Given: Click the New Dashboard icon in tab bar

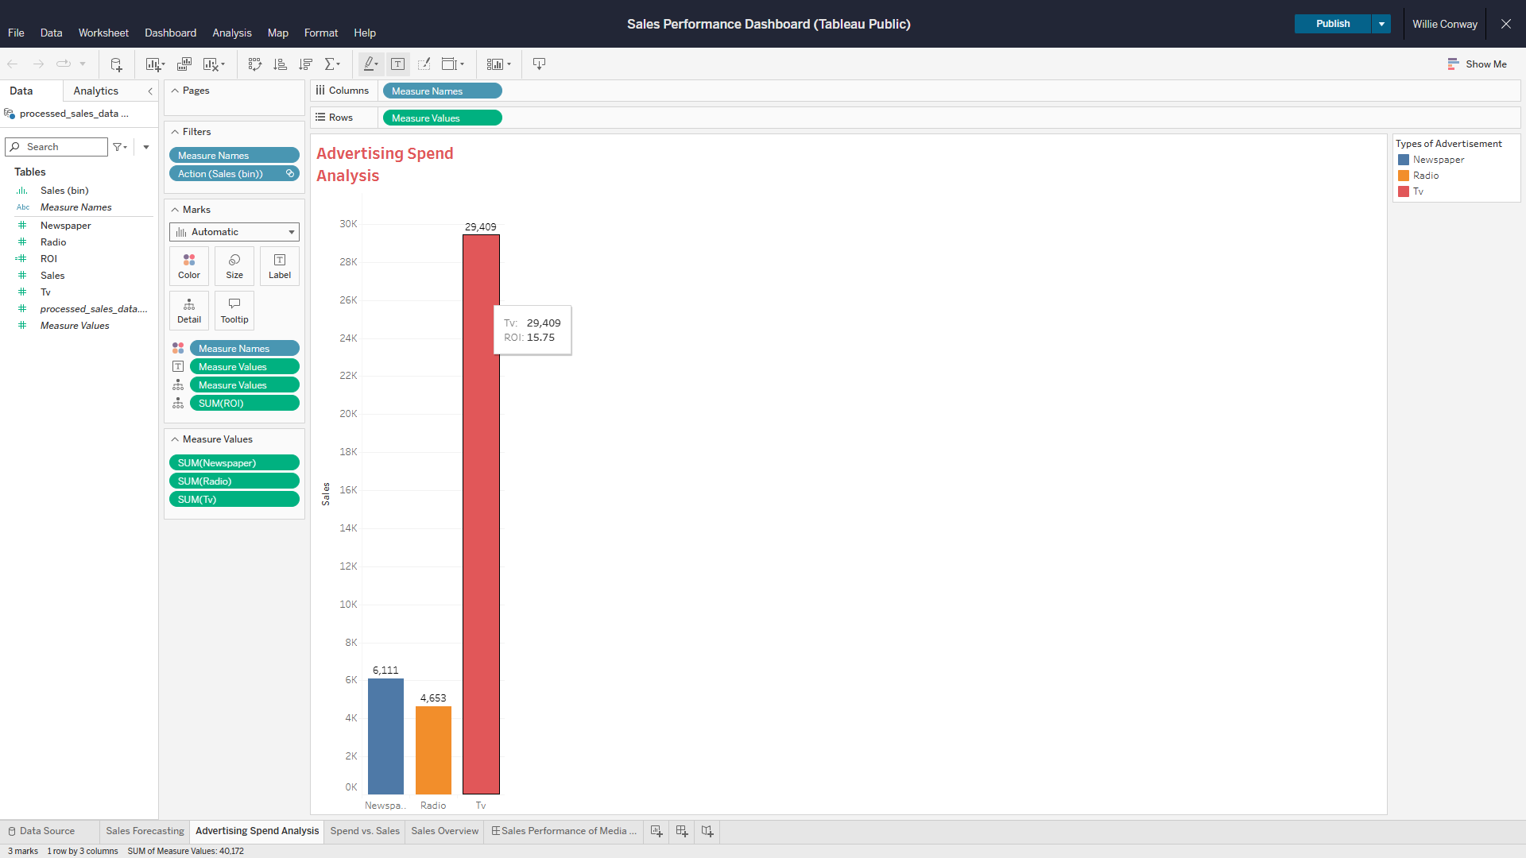Looking at the screenshot, I should coord(682,831).
